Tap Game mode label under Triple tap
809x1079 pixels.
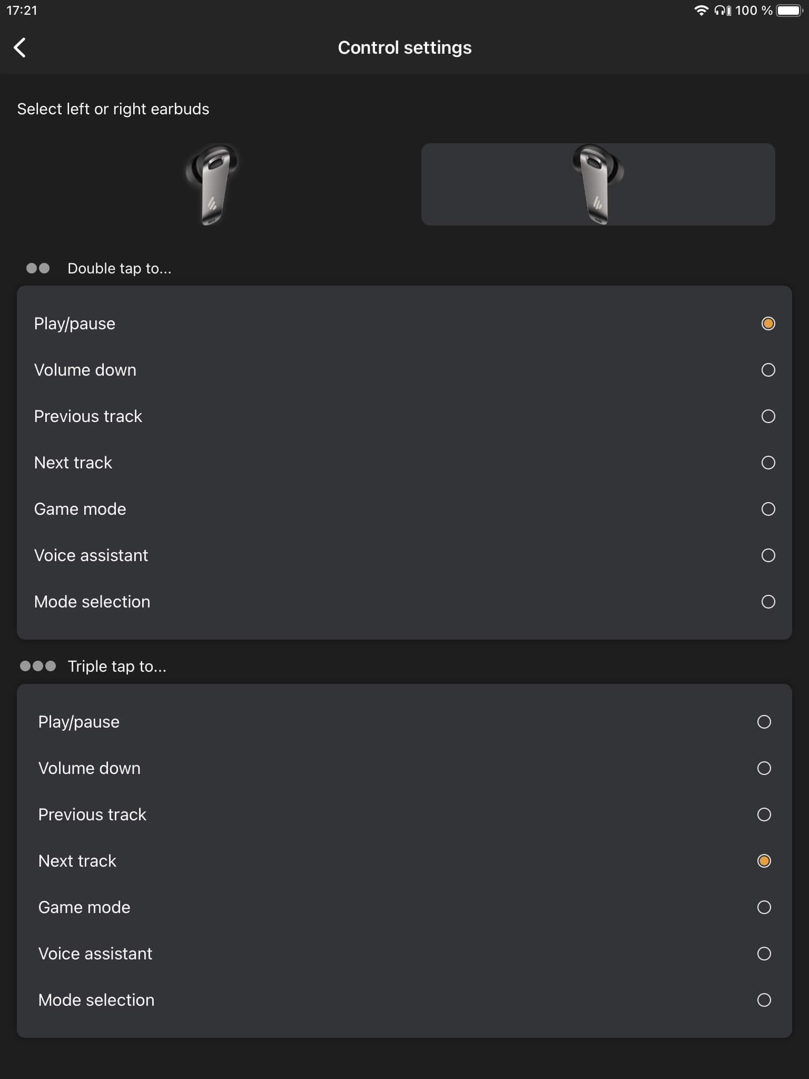tap(84, 907)
